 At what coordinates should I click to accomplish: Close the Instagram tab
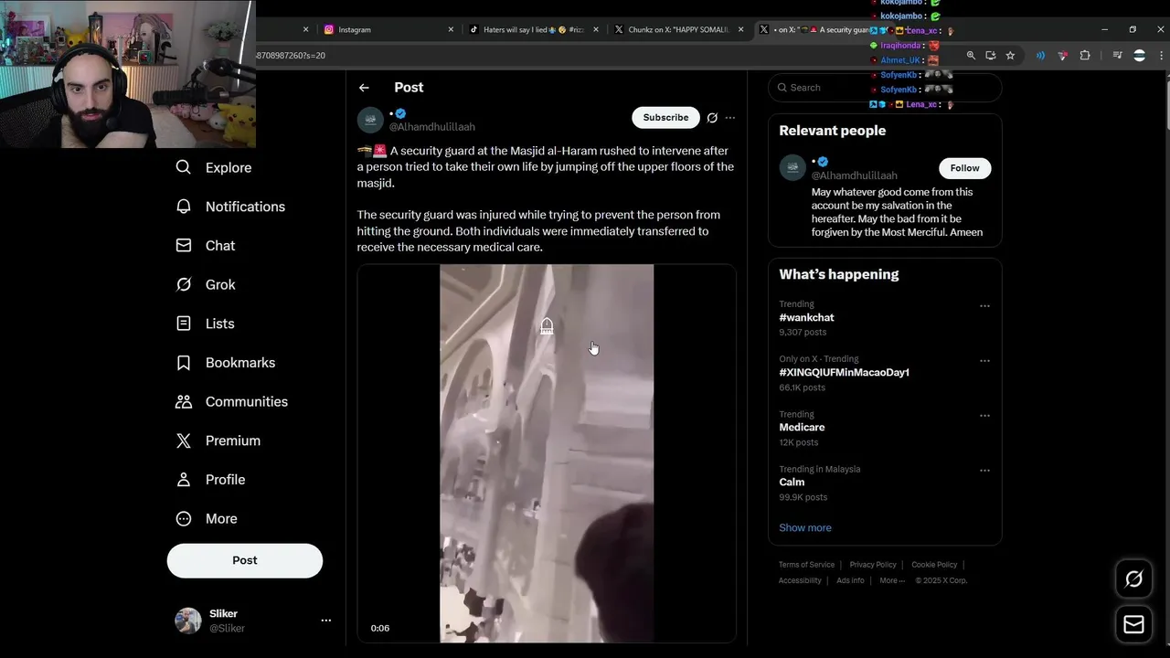tap(451, 29)
